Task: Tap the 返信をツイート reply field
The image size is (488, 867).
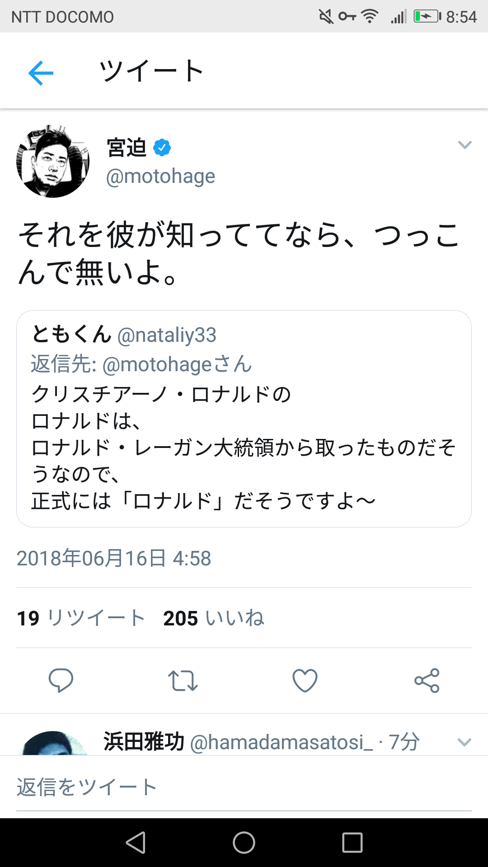Action: point(244,787)
